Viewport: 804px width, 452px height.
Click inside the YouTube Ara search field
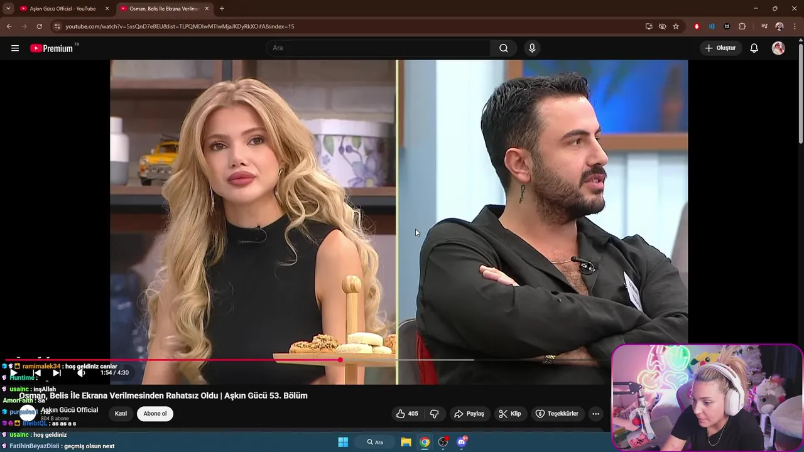[x=379, y=48]
